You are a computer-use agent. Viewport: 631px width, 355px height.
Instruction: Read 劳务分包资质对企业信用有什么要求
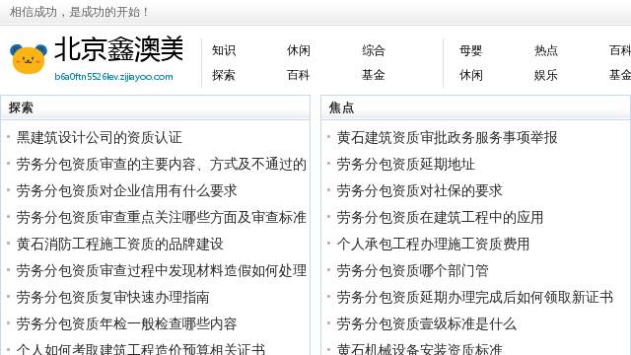[127, 190]
